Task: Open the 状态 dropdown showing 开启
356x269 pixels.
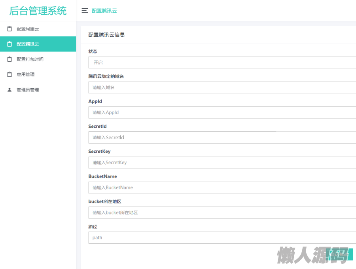Action: pyautogui.click(x=222, y=63)
